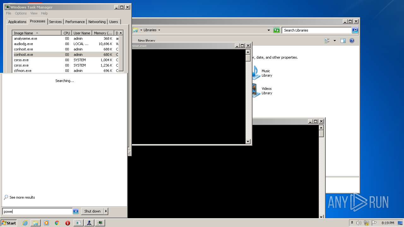
Task: Open Google Chrome from the taskbar
Action: click(x=57, y=223)
